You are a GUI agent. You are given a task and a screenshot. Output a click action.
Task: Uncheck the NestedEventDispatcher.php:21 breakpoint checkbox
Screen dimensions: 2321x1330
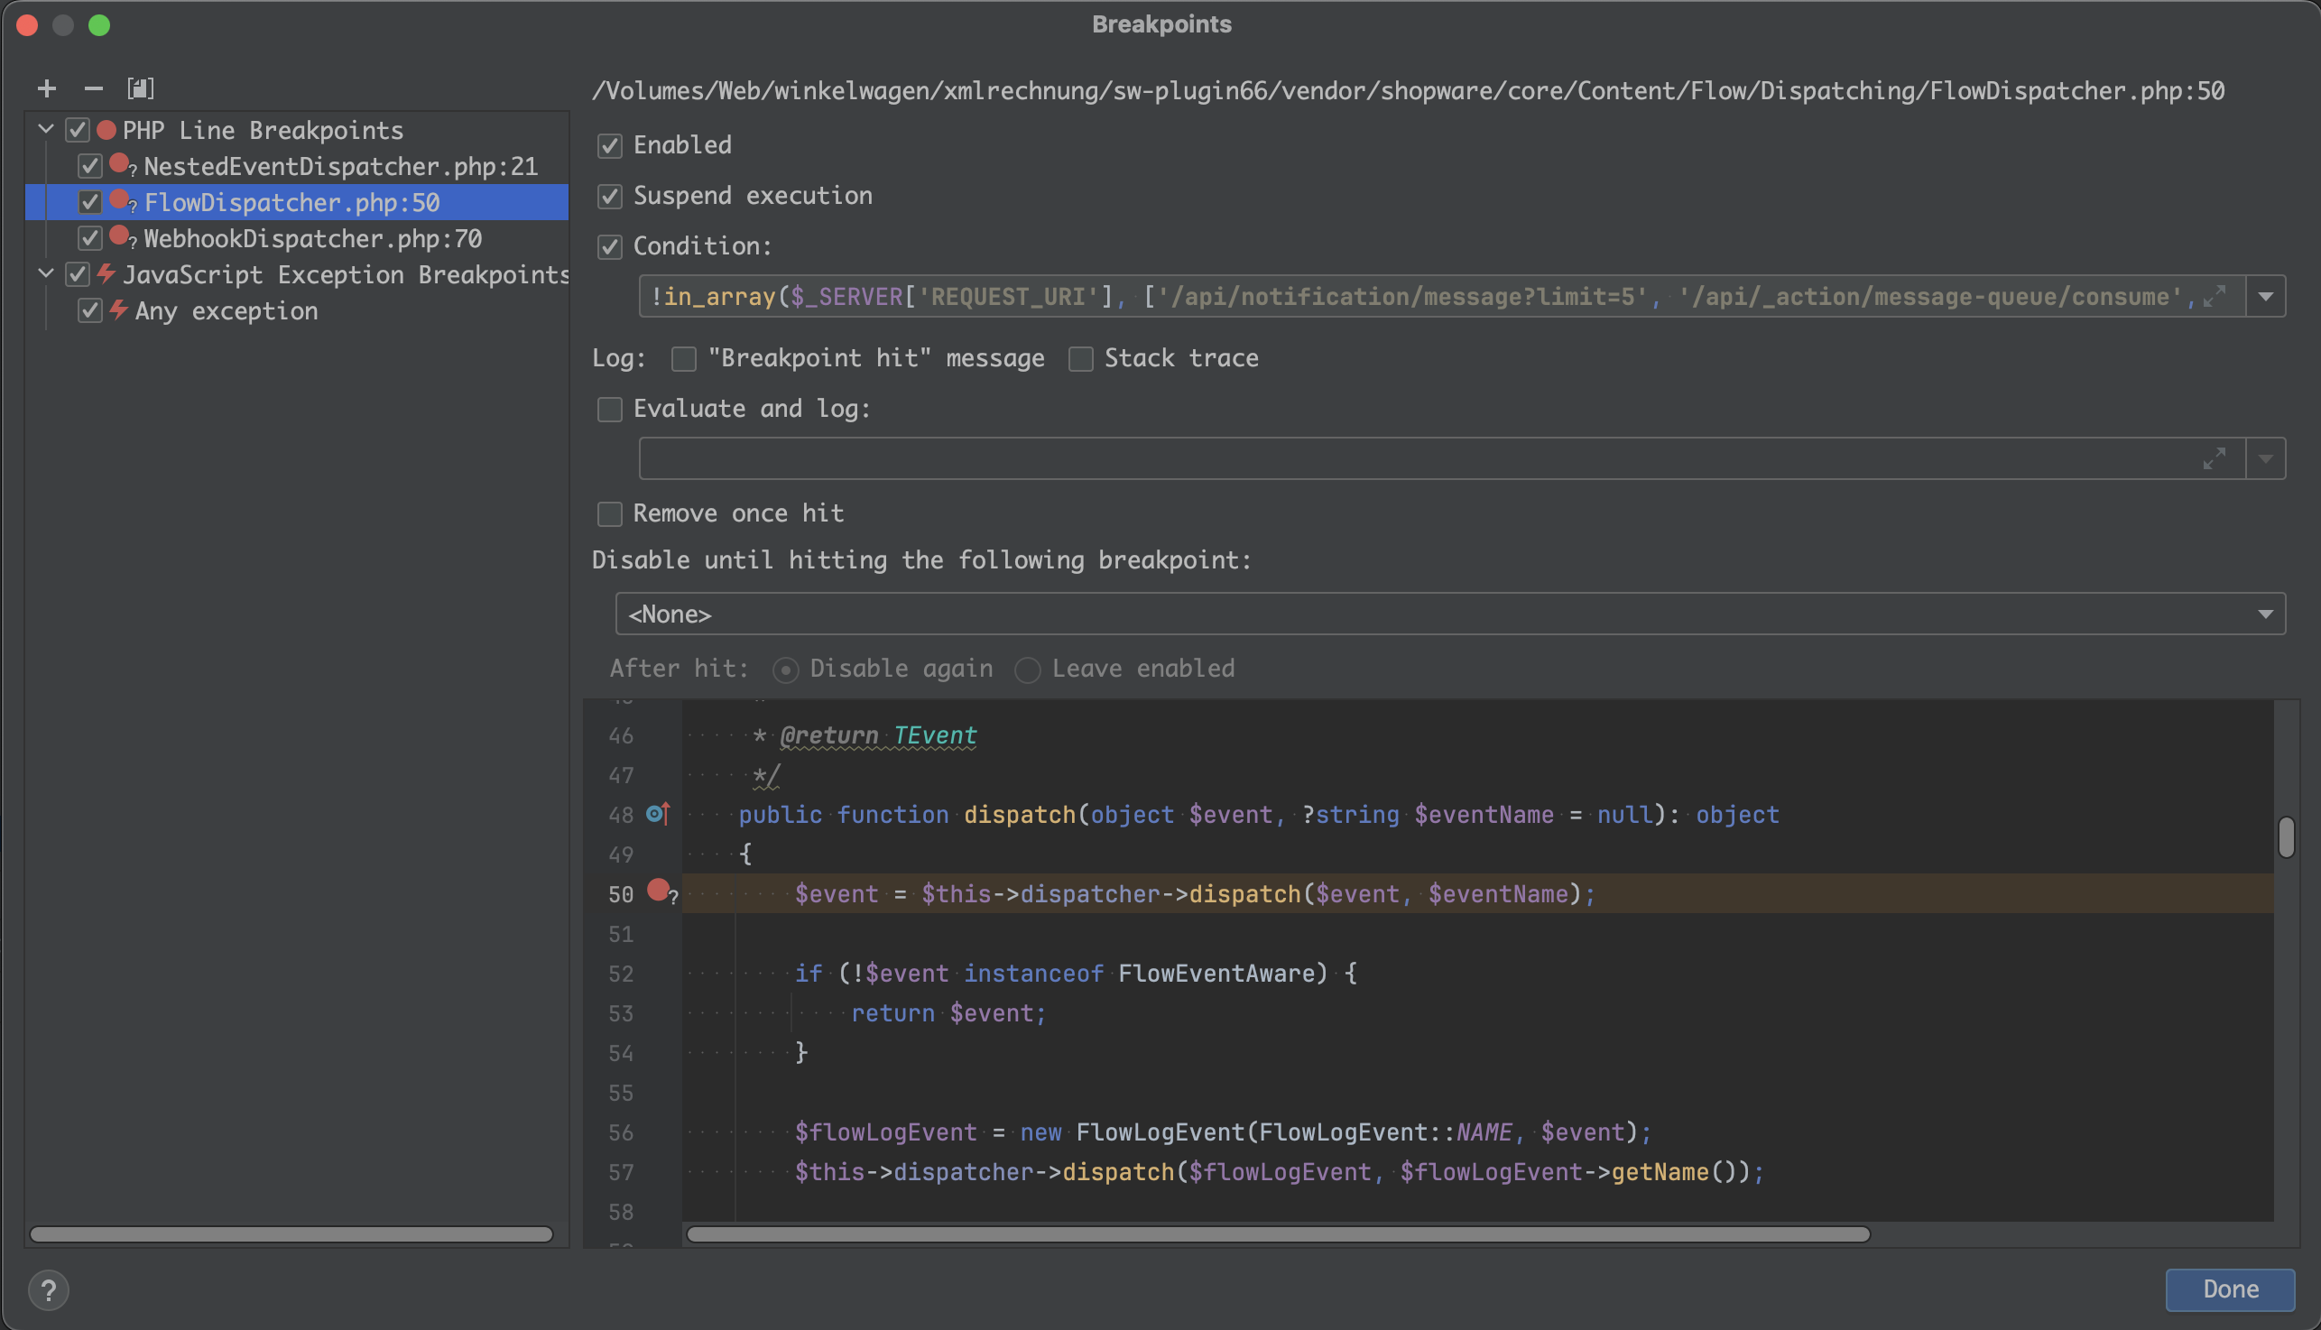tap(89, 166)
